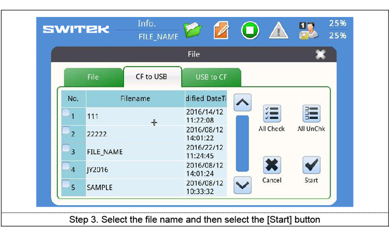This screenshot has width=389, height=241.
Task: Click date 2016/22/12 11:24:45
Action: pyautogui.click(x=205, y=152)
